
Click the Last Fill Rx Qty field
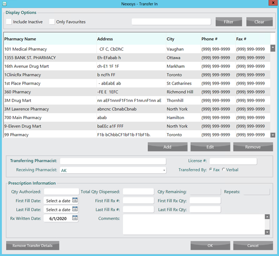tap(205, 209)
